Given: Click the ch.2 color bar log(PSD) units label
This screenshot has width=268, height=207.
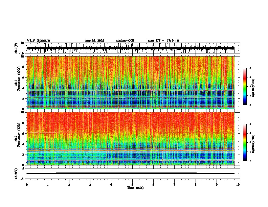Looking at the screenshot, I should click(253, 144).
